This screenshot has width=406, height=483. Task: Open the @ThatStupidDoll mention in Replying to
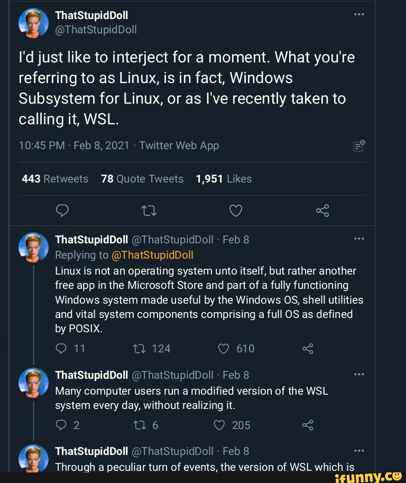[153, 255]
